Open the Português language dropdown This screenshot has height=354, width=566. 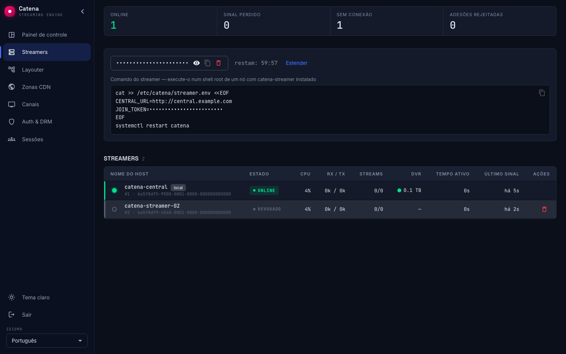click(47, 341)
